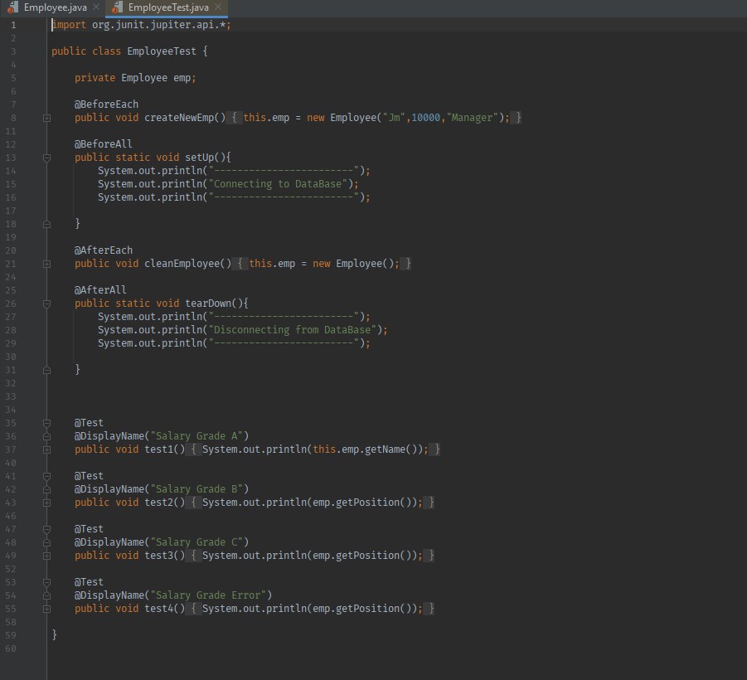This screenshot has height=680, width=747.
Task: Place cursor on "Disconnecting from DataBase" string
Action: coord(292,330)
